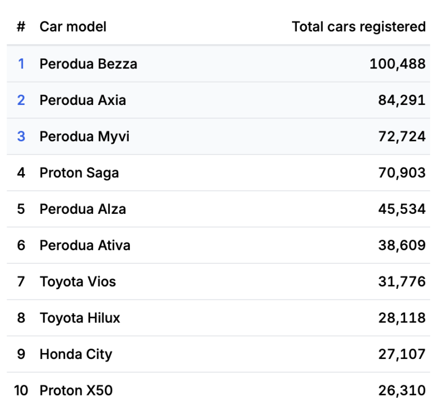Click the Toyota Vios row
The width and height of the screenshot is (436, 408).
click(x=78, y=282)
